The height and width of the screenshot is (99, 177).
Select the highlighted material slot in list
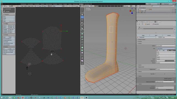point(155,29)
